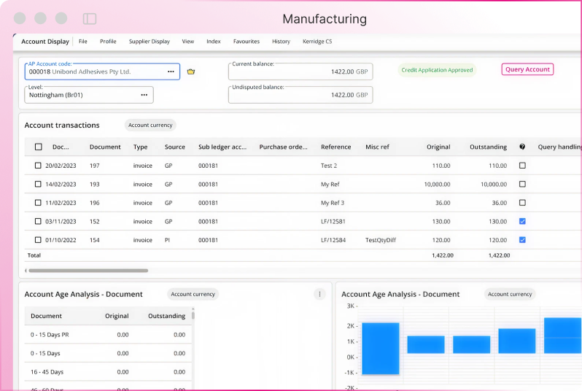Sort by the Misc ref column header
Image resolution: width=582 pixels, height=391 pixels.
377,147
